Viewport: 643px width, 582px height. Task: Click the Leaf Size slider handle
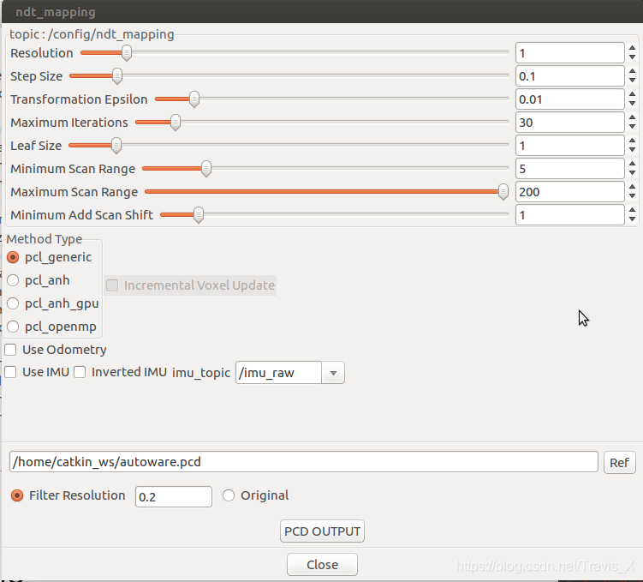(x=116, y=146)
